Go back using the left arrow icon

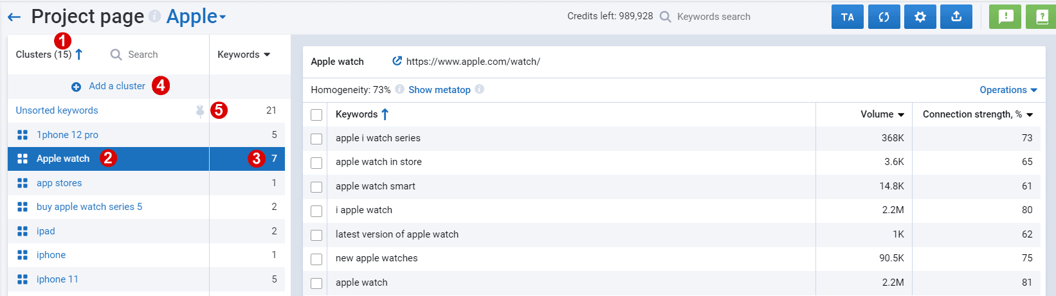pyautogui.click(x=14, y=17)
